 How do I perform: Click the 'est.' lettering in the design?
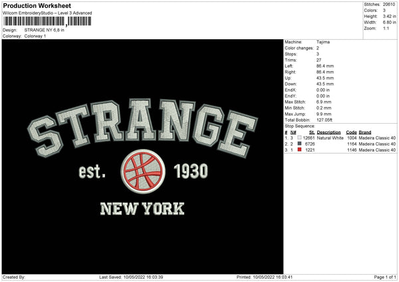tap(92, 172)
